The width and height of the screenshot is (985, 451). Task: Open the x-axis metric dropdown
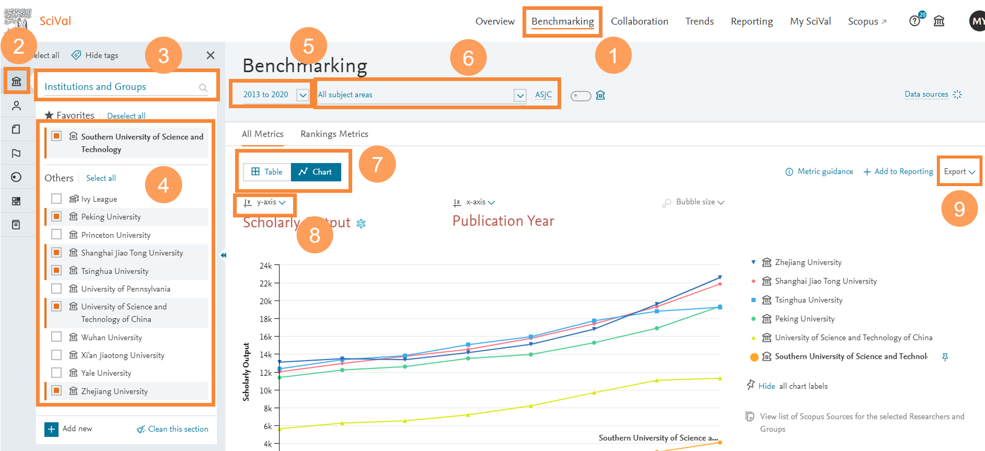[474, 202]
